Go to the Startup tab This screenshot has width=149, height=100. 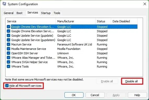(x=46, y=13)
